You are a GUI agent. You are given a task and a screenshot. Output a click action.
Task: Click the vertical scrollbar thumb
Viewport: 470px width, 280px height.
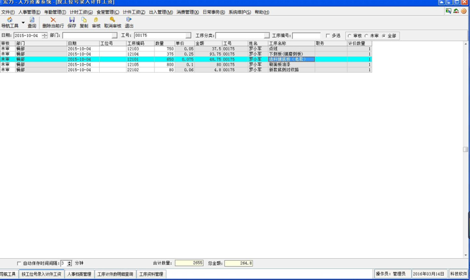(x=466, y=149)
